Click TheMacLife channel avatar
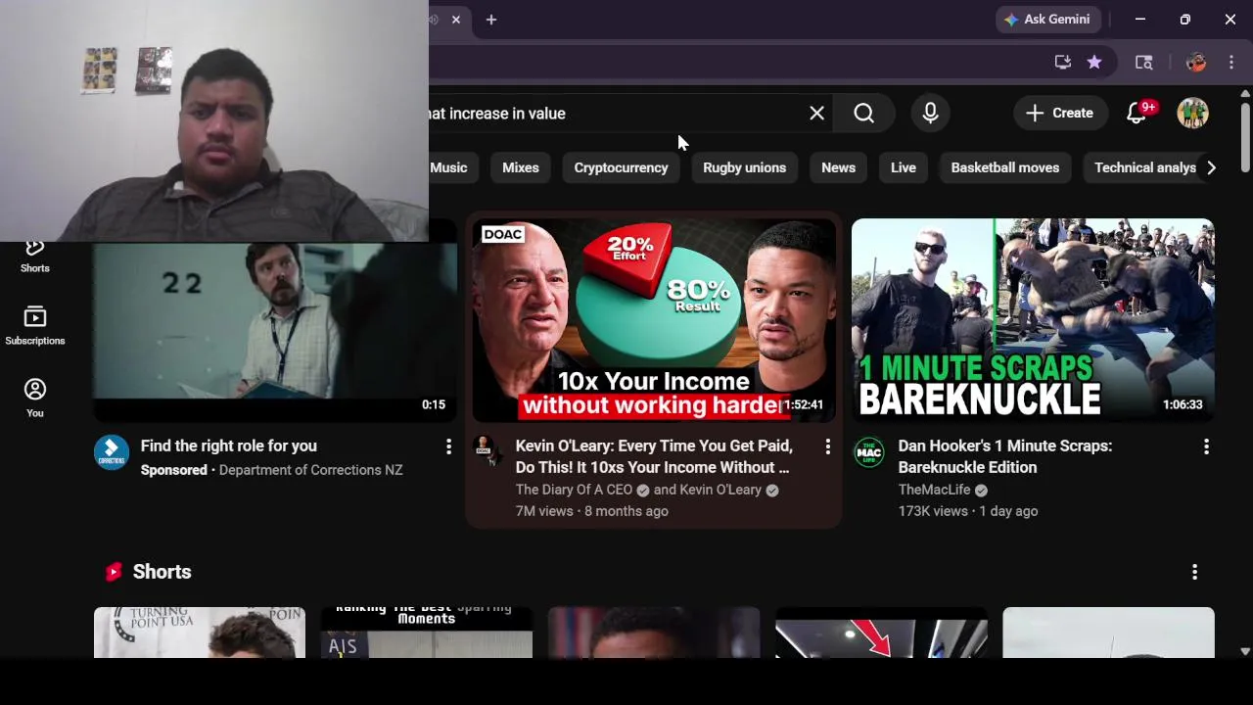Screen dimensions: 1253x705 [869, 452]
